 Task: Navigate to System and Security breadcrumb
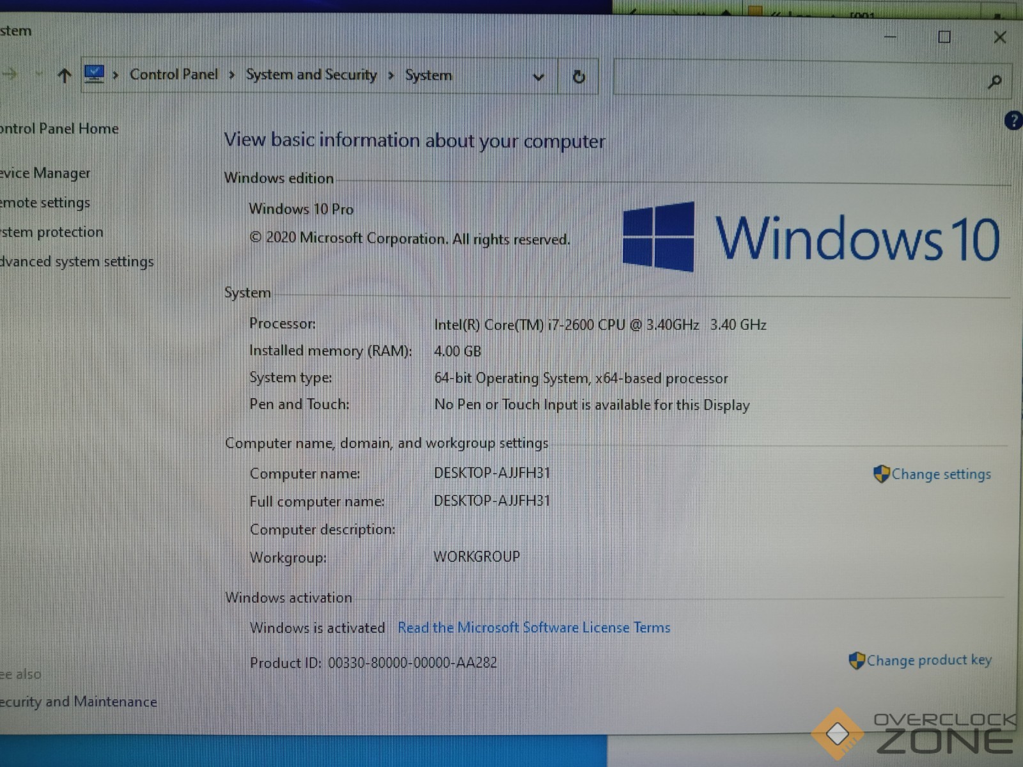click(311, 75)
